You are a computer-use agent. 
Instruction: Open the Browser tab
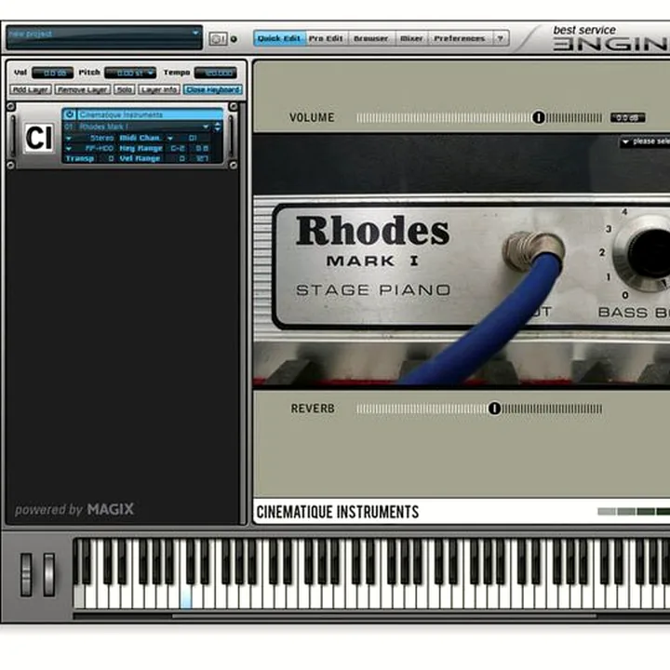(x=371, y=38)
